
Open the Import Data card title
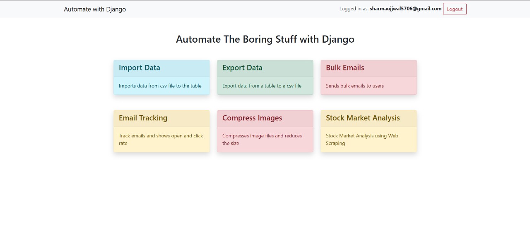click(x=139, y=68)
